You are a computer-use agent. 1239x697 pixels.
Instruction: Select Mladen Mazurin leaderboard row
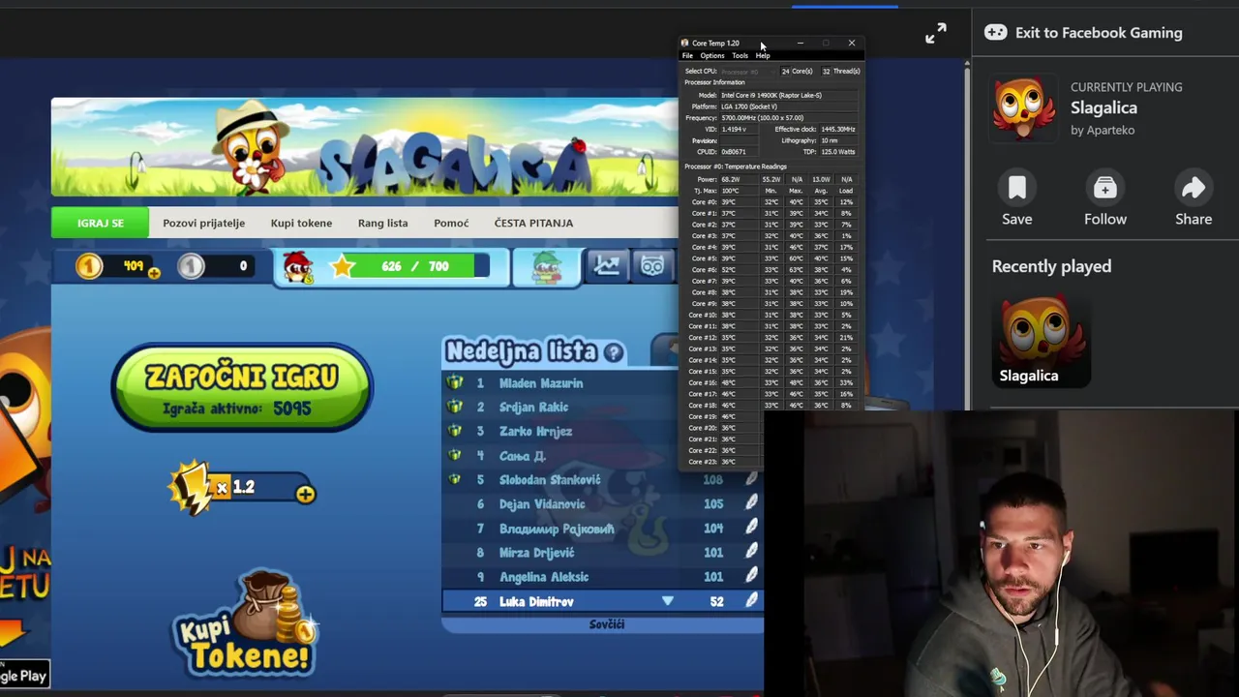(561, 383)
